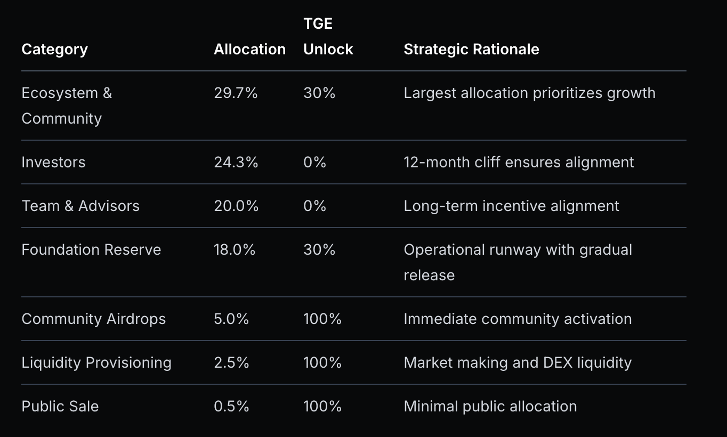This screenshot has width=727, height=437.
Task: Click the Foundation Reserve category cell
Action: pyautogui.click(x=91, y=249)
